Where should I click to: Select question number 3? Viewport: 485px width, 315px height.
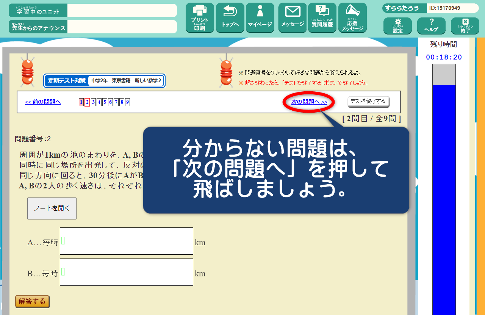93,102
